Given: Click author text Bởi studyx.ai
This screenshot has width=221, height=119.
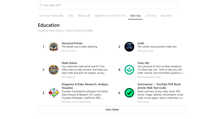Looking at the screenshot, I should click(x=68, y=77).
